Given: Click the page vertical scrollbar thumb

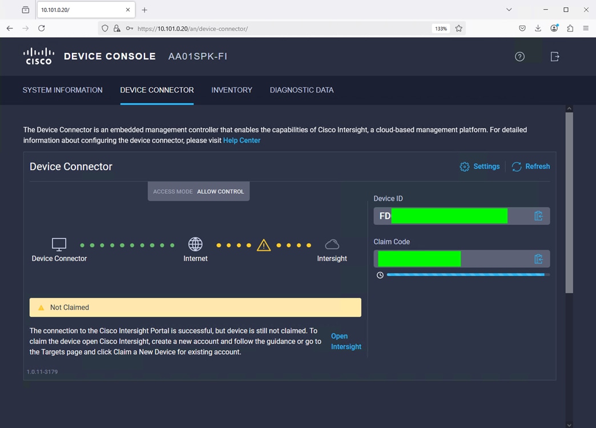Looking at the screenshot, I should point(569,203).
